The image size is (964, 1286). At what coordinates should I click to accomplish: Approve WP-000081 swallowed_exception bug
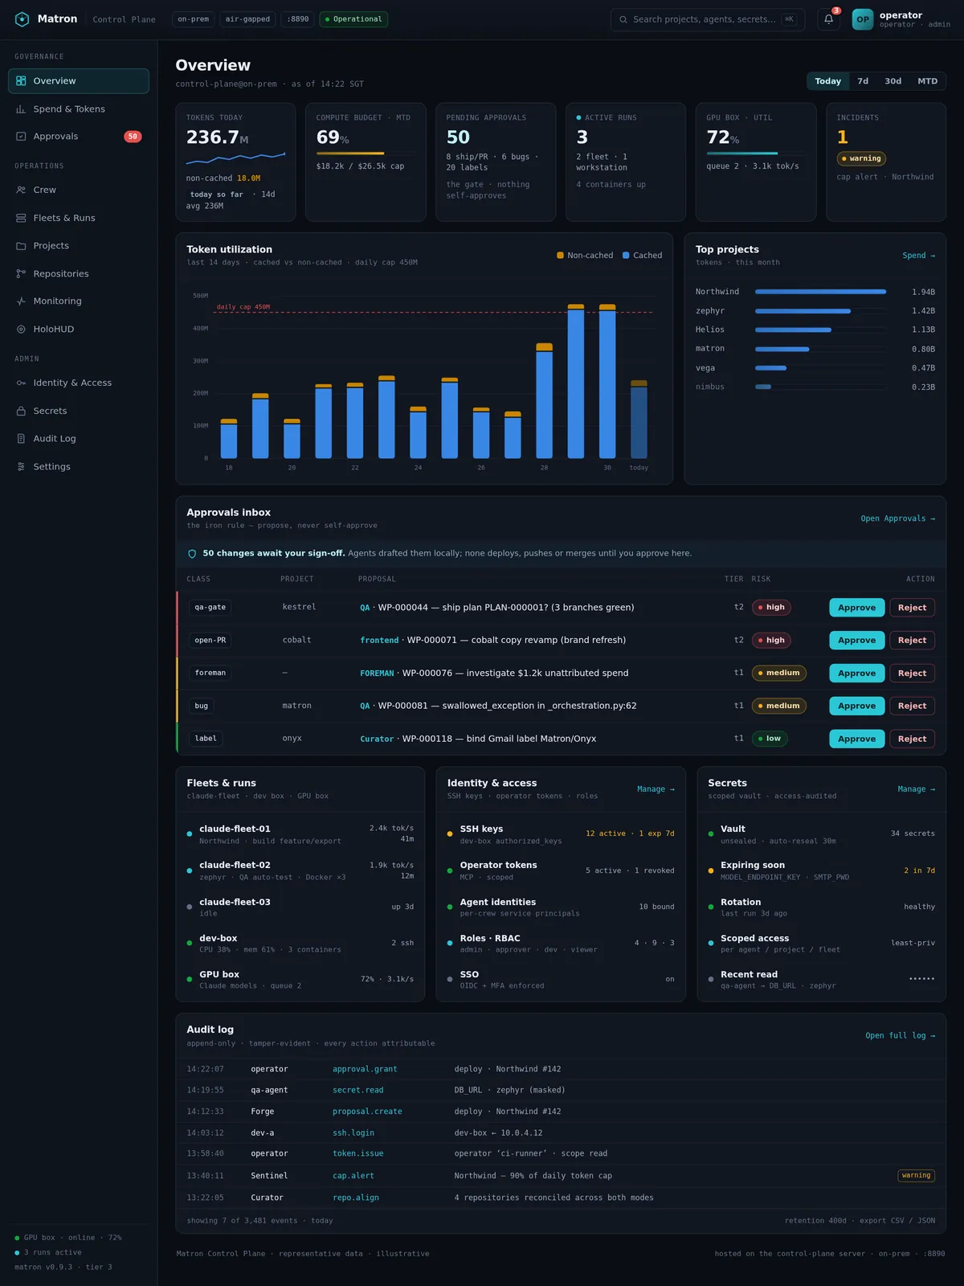click(x=856, y=706)
